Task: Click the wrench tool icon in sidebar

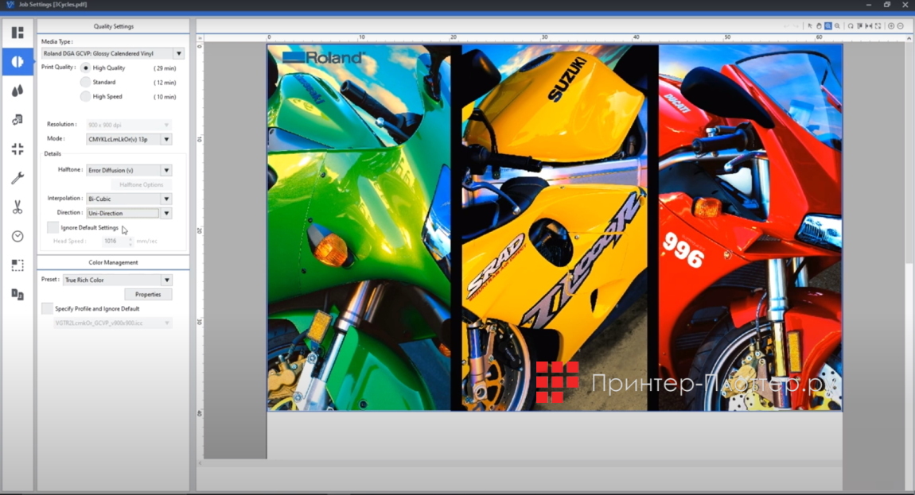Action: [x=18, y=178]
